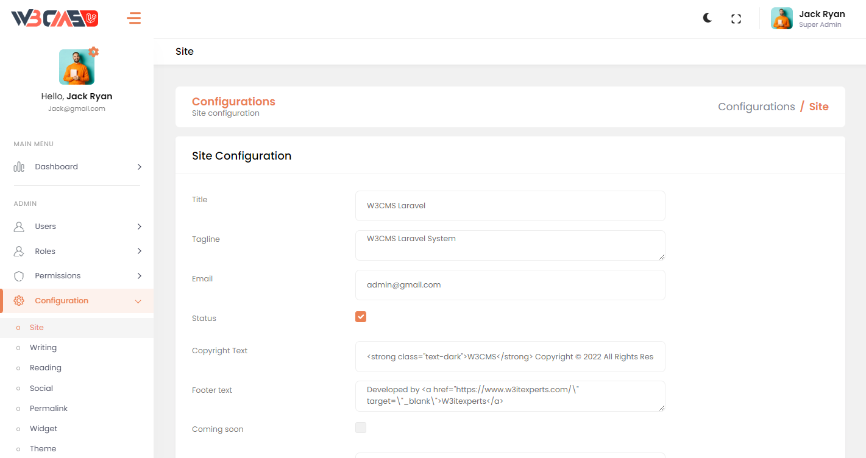The image size is (866, 458).
Task: Click the Configurations breadcrumb link
Action: 756,107
